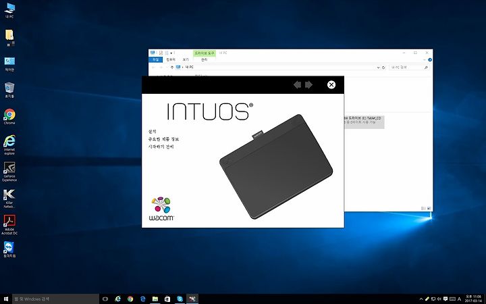The image size is (486, 304).
Task: Expand the address bar history dropdown
Action: pos(378,68)
